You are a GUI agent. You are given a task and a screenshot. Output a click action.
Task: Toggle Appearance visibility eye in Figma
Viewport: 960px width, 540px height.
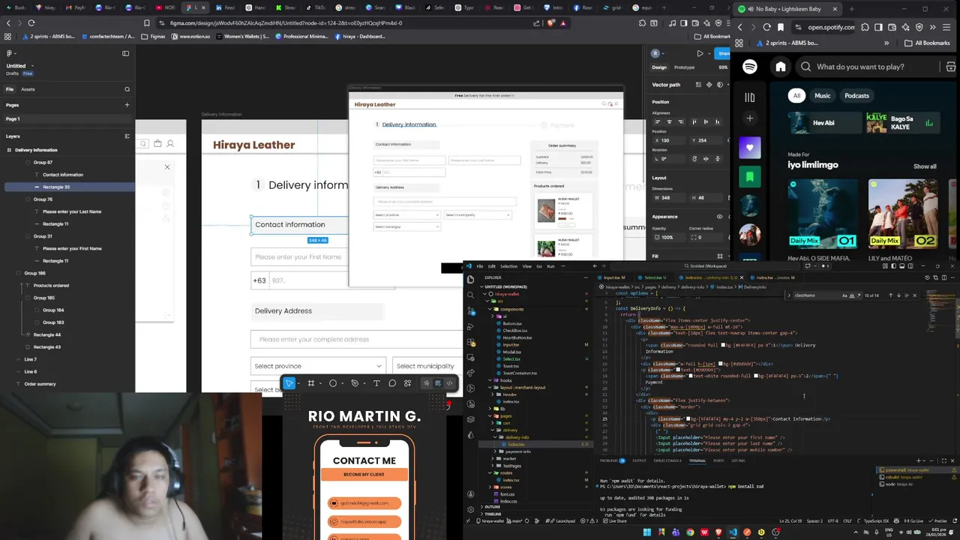(719, 217)
